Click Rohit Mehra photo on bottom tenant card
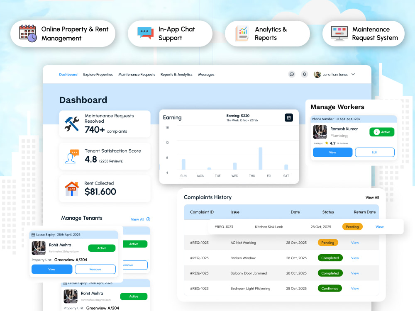415x311 pixels. (71, 296)
